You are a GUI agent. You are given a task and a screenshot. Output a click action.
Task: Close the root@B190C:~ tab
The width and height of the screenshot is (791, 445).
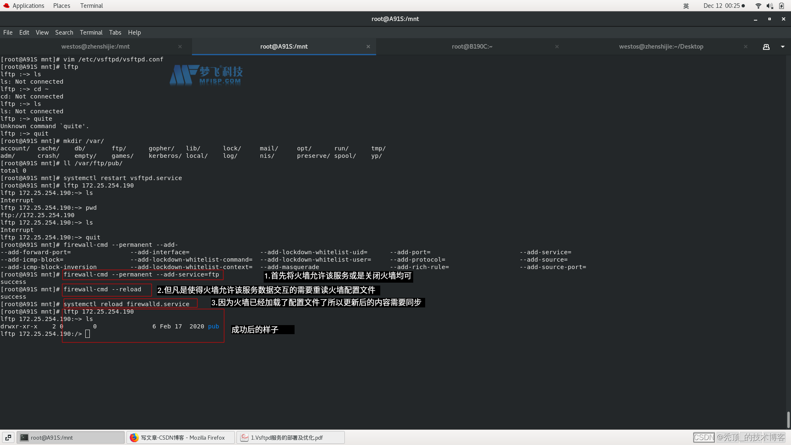click(x=557, y=47)
